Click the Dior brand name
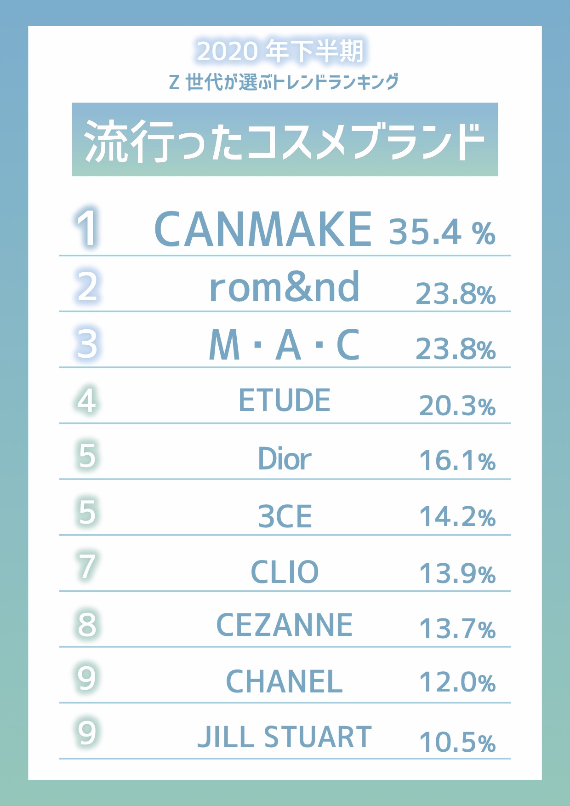The height and width of the screenshot is (806, 570). coord(284,458)
